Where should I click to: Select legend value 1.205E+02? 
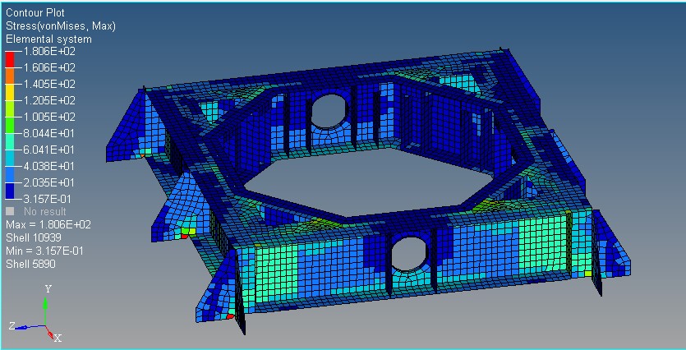tap(48, 100)
